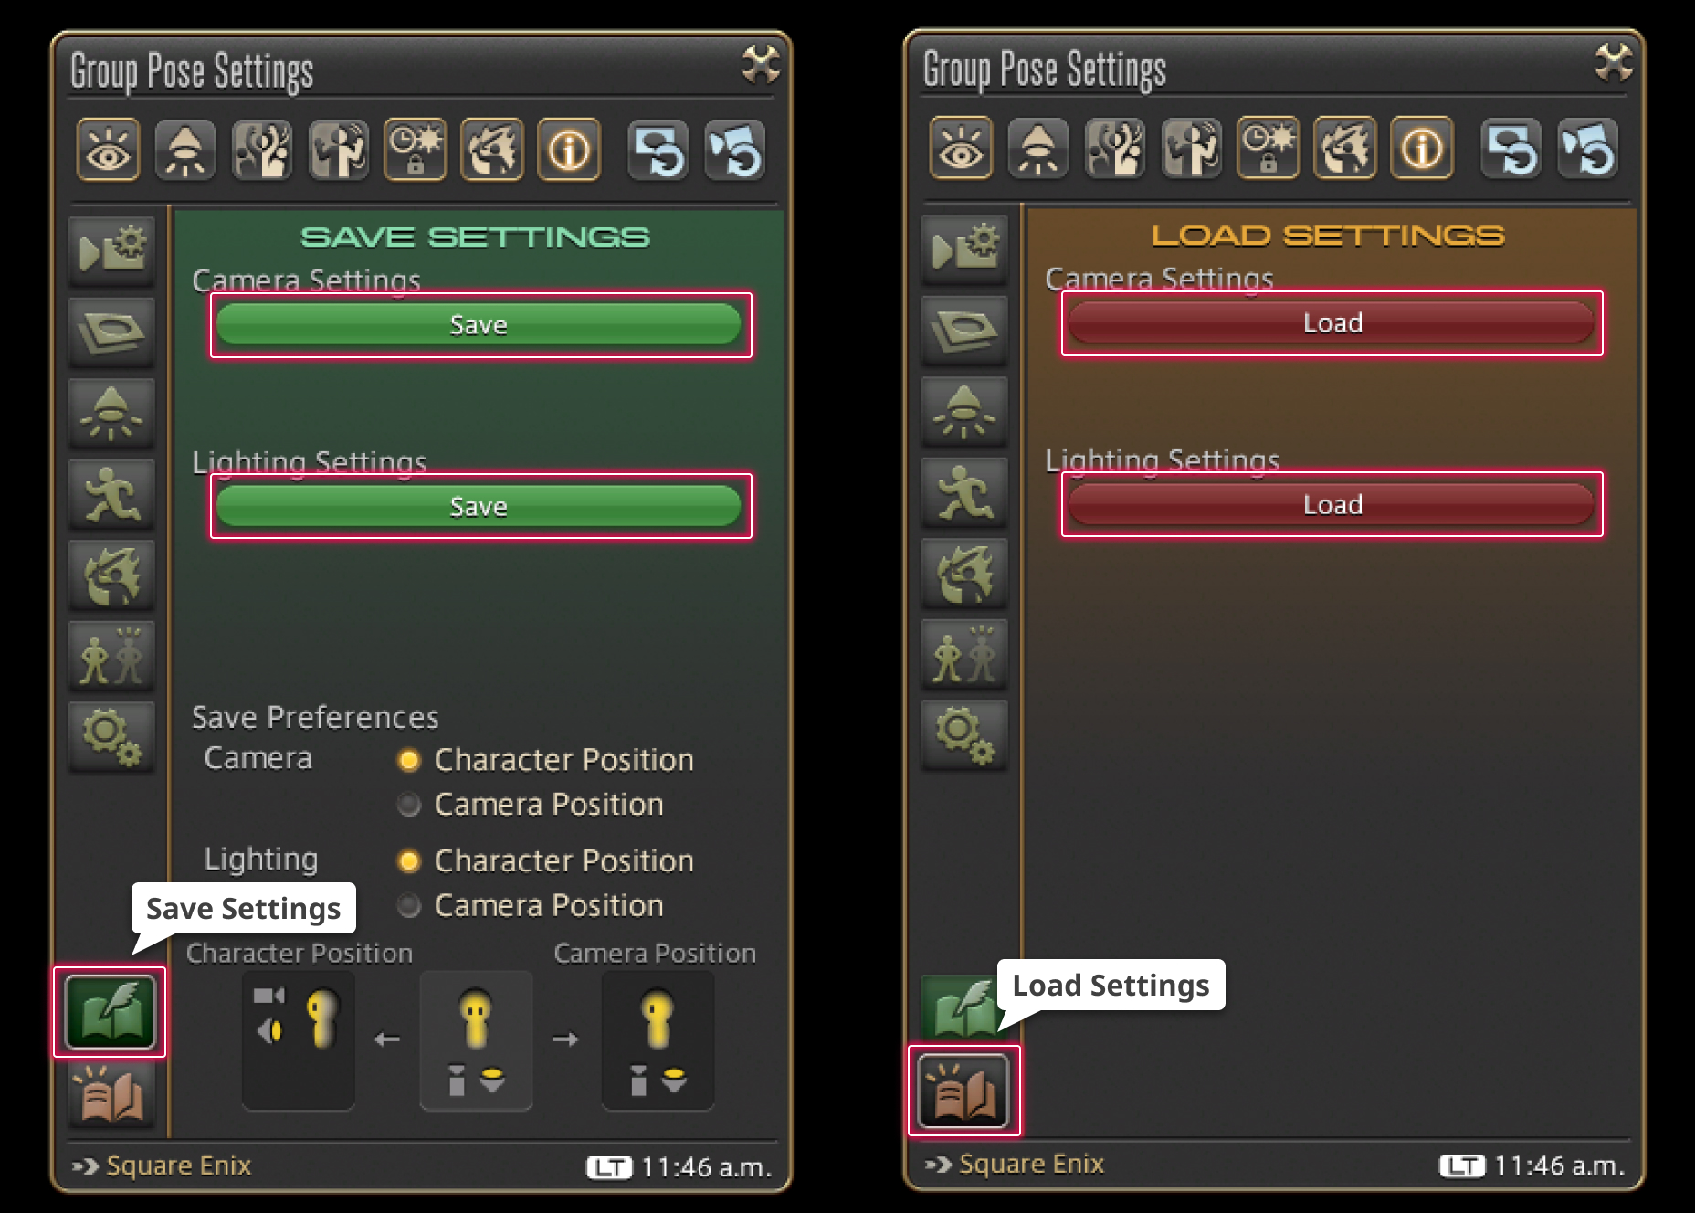The height and width of the screenshot is (1213, 1695).
Task: Open the gear settings icon in left sidebar
Action: (111, 737)
